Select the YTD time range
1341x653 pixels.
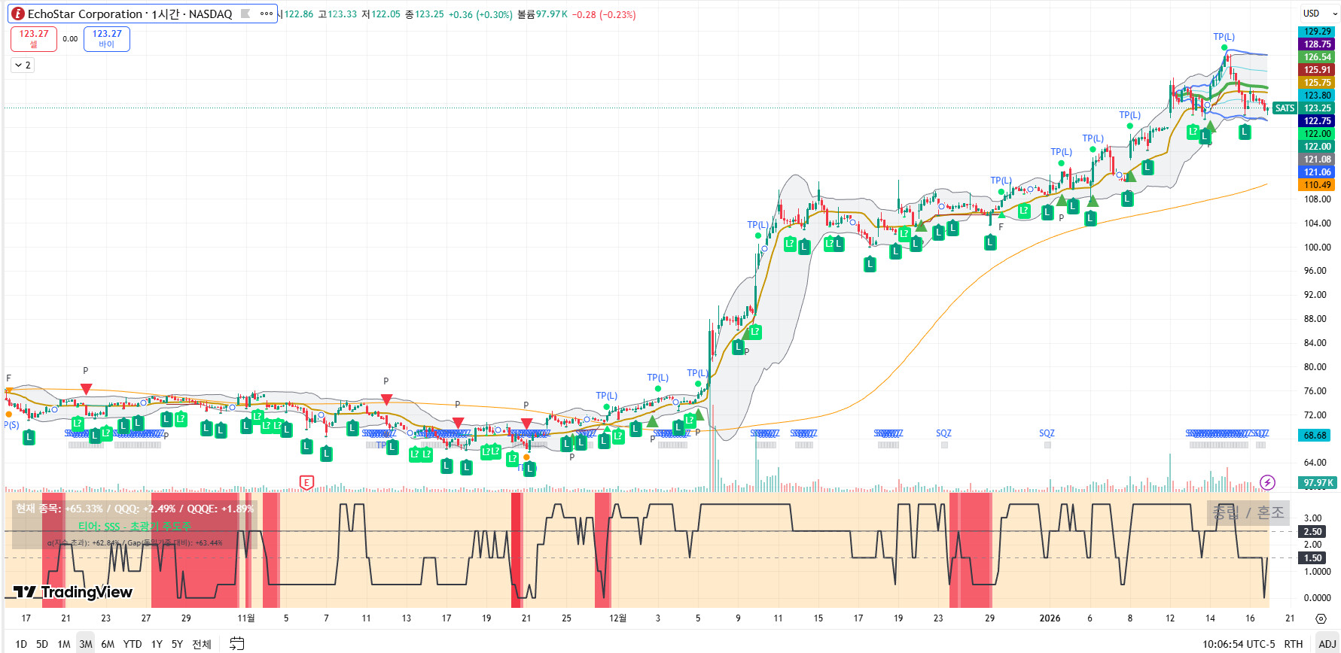pos(133,644)
